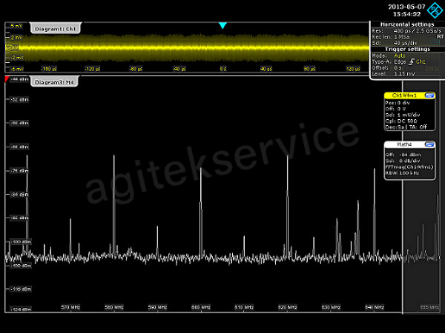The height and width of the screenshot is (333, 445).
Task: Minimize the Math4 signal box
Action: click(429, 146)
